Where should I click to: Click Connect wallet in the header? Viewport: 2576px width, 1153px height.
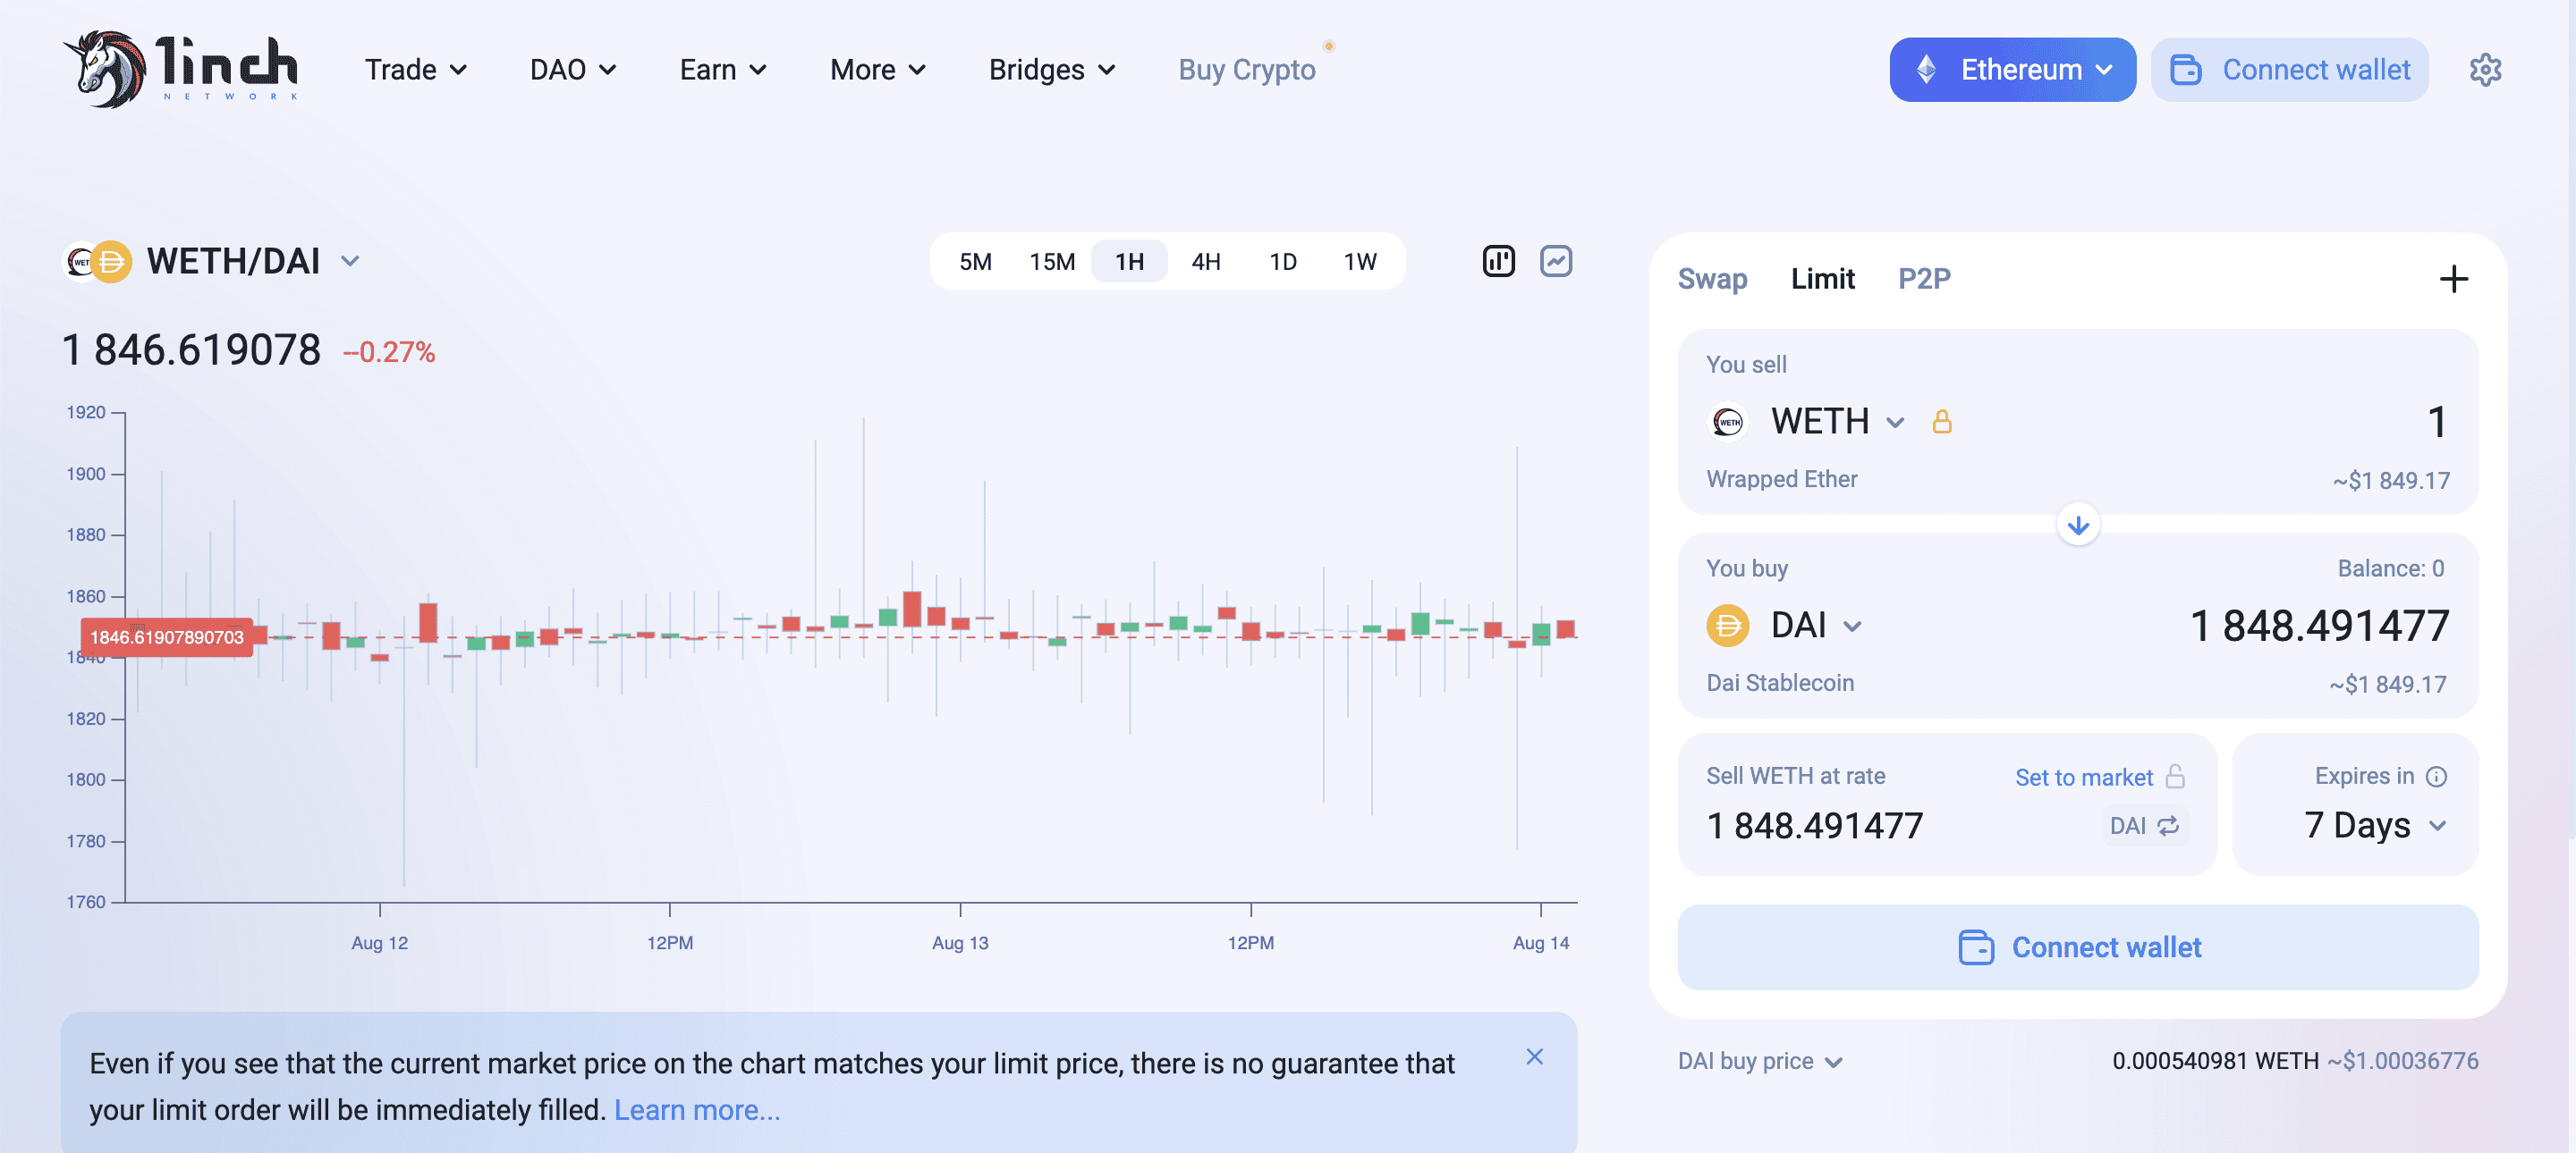point(2290,70)
